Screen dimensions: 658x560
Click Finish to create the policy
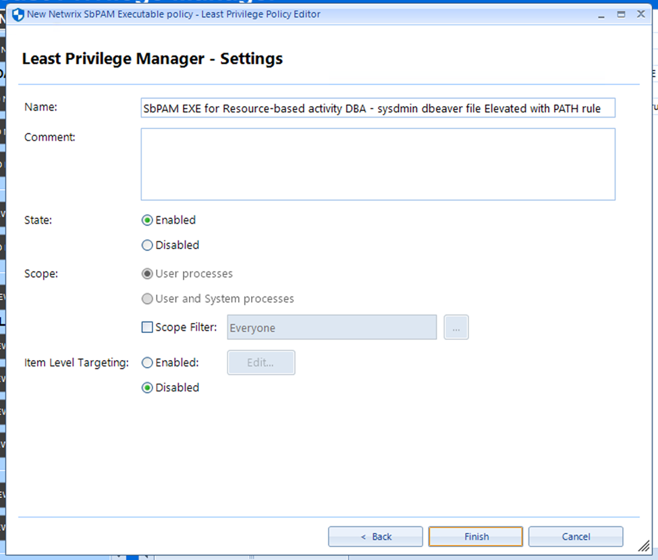[476, 536]
